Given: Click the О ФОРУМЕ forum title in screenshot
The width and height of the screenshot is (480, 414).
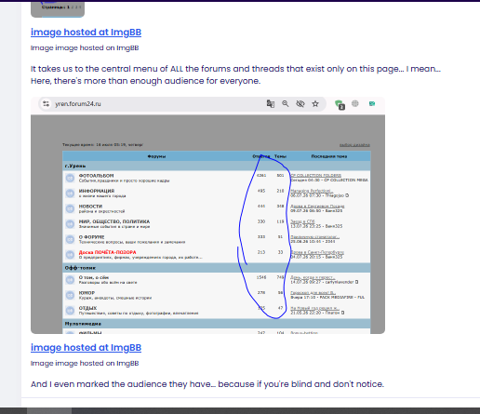Looking at the screenshot, I should point(91,237).
